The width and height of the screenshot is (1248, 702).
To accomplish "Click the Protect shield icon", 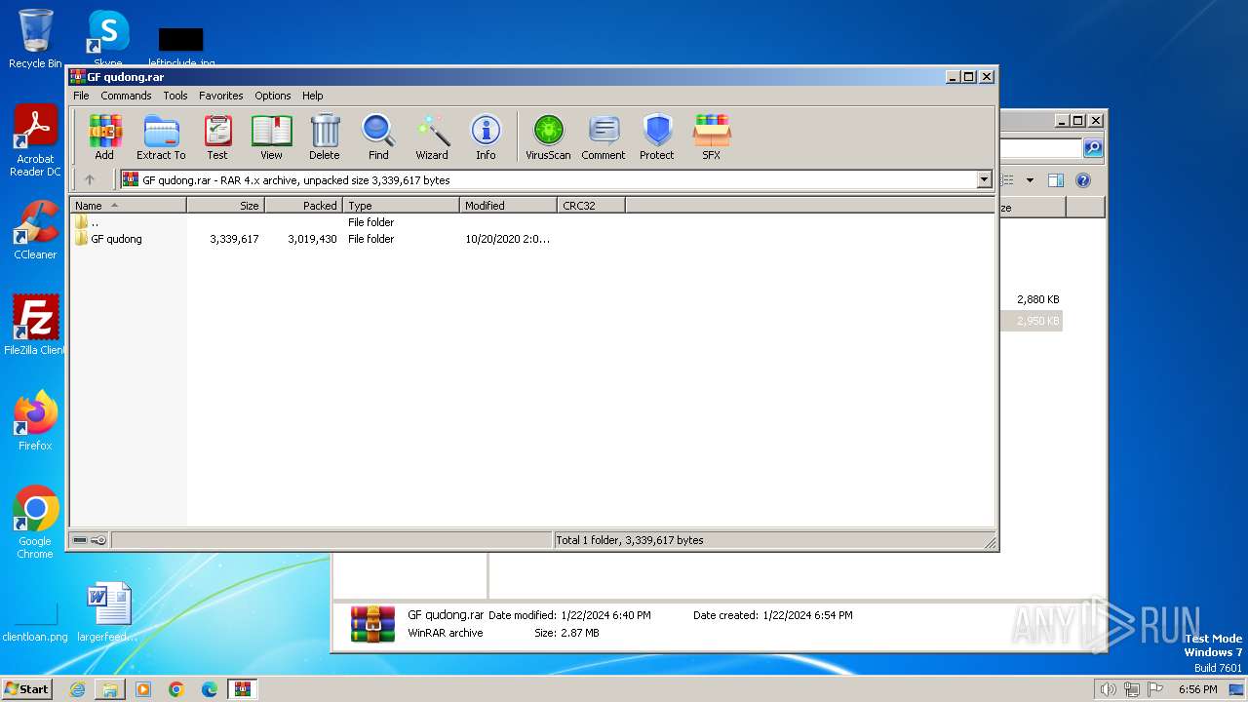I will [x=657, y=137].
